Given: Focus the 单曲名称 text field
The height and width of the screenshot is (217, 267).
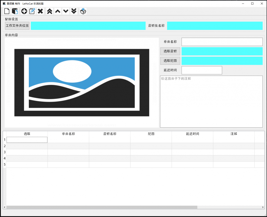Looking at the screenshot, I should (x=222, y=42).
